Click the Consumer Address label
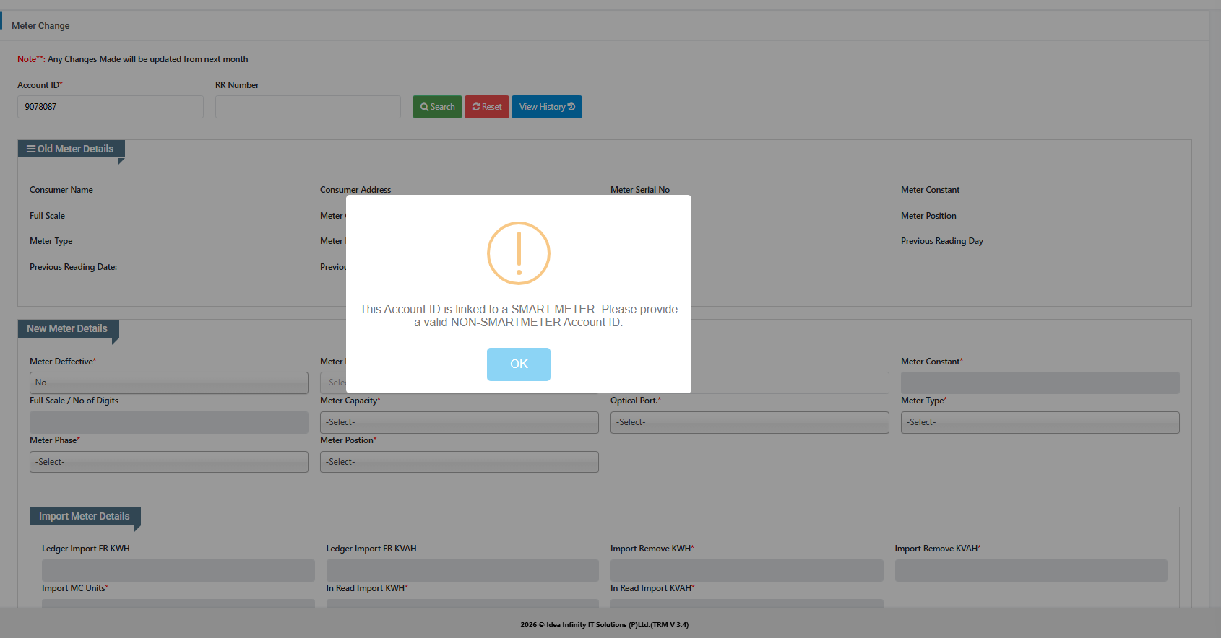The image size is (1221, 638). pyautogui.click(x=355, y=190)
